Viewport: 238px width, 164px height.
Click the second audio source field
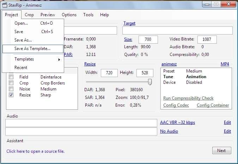click(81, 131)
